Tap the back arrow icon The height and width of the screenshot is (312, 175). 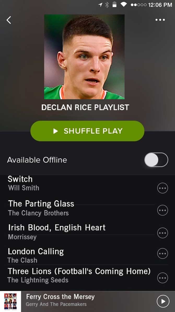click(x=9, y=20)
